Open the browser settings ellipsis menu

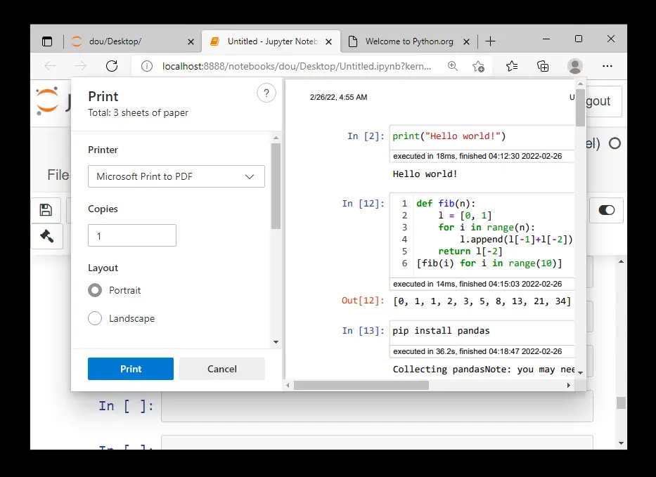(x=607, y=66)
